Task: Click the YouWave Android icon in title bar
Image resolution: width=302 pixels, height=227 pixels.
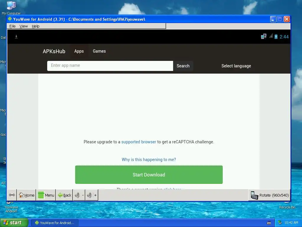Action: tap(10, 19)
